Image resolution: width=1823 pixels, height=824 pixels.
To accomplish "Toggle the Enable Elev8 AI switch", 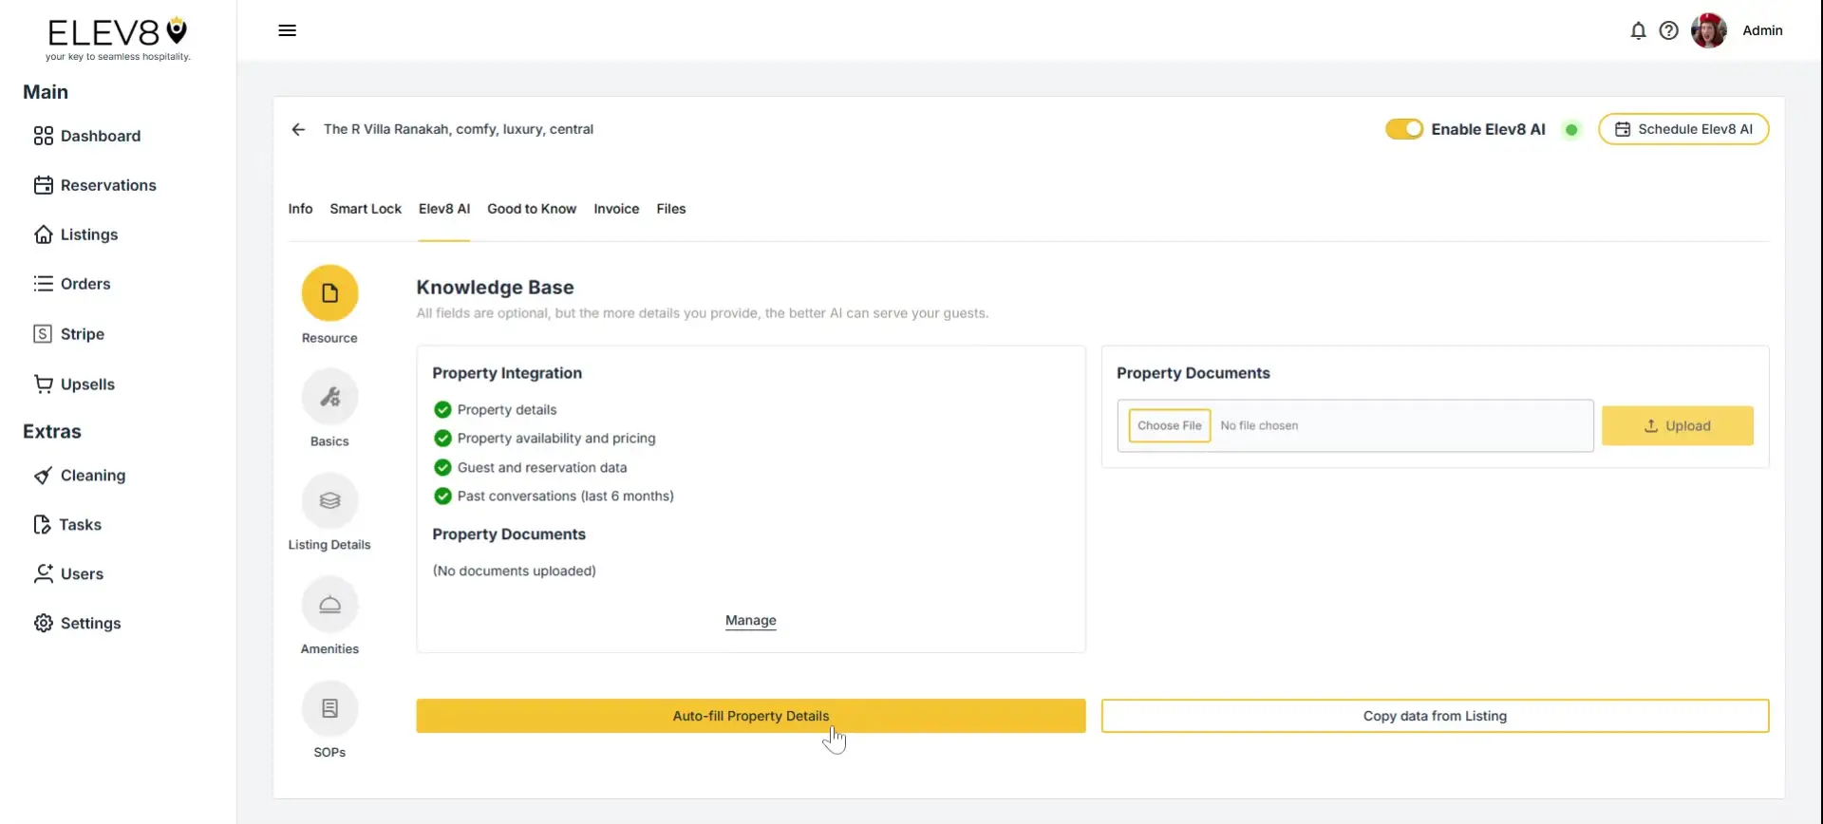I will click(1403, 129).
